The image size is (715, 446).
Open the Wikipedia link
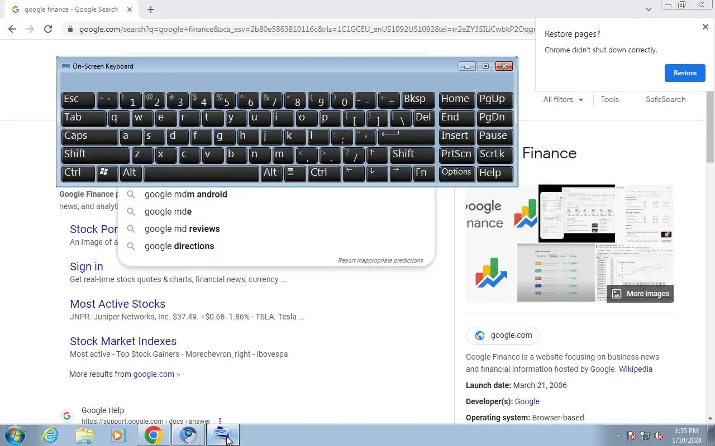click(x=636, y=369)
